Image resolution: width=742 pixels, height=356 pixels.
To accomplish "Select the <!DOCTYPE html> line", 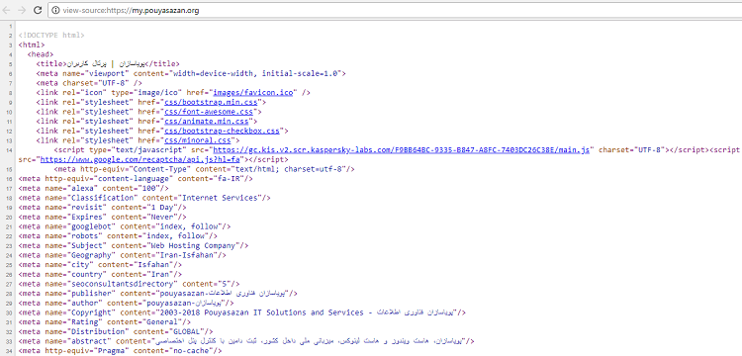I will [51, 35].
